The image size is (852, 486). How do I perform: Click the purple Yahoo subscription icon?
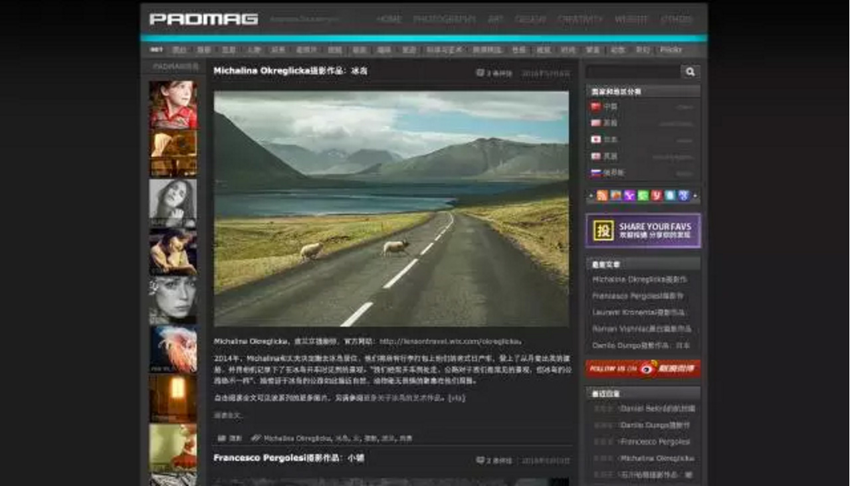click(629, 195)
